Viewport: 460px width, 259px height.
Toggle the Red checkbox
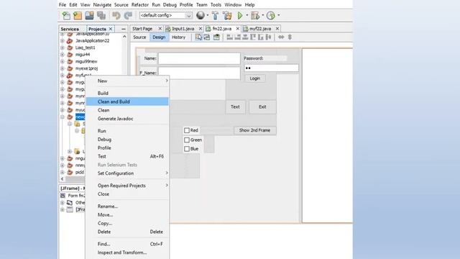point(187,130)
